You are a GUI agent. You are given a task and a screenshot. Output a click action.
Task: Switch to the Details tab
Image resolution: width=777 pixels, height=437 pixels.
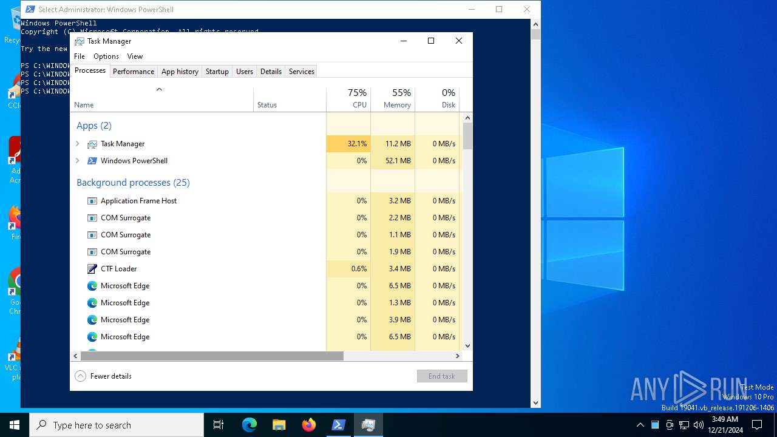(x=271, y=71)
